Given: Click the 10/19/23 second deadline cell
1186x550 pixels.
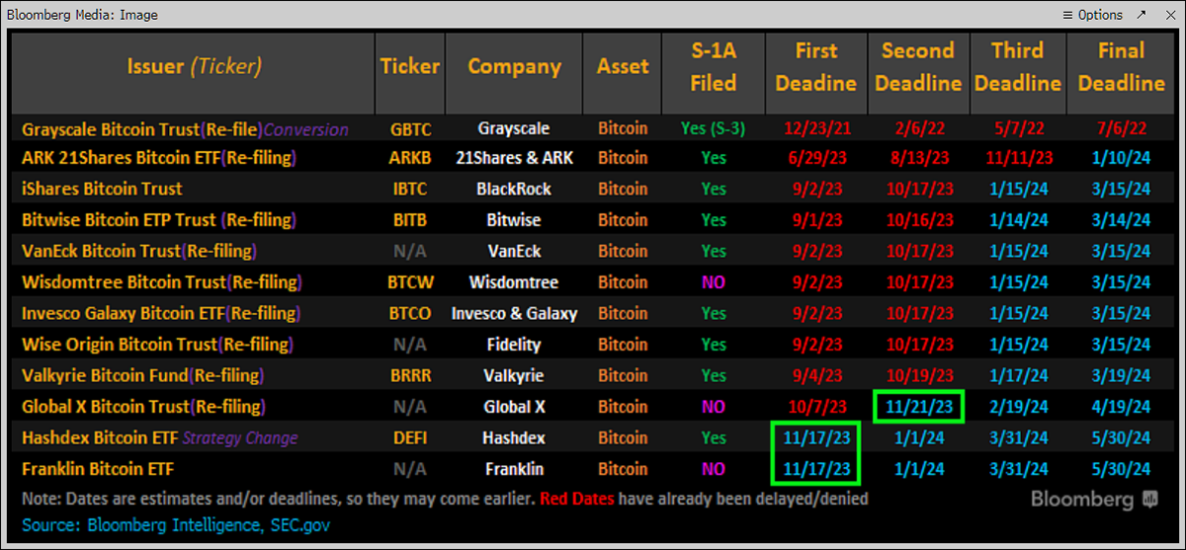Looking at the screenshot, I should [x=917, y=376].
